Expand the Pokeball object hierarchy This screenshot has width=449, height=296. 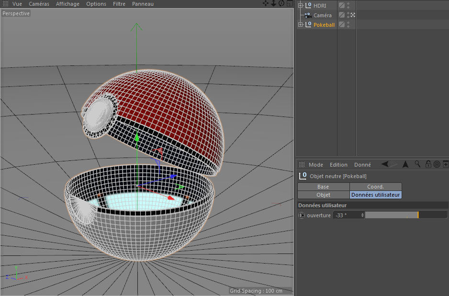(301, 24)
